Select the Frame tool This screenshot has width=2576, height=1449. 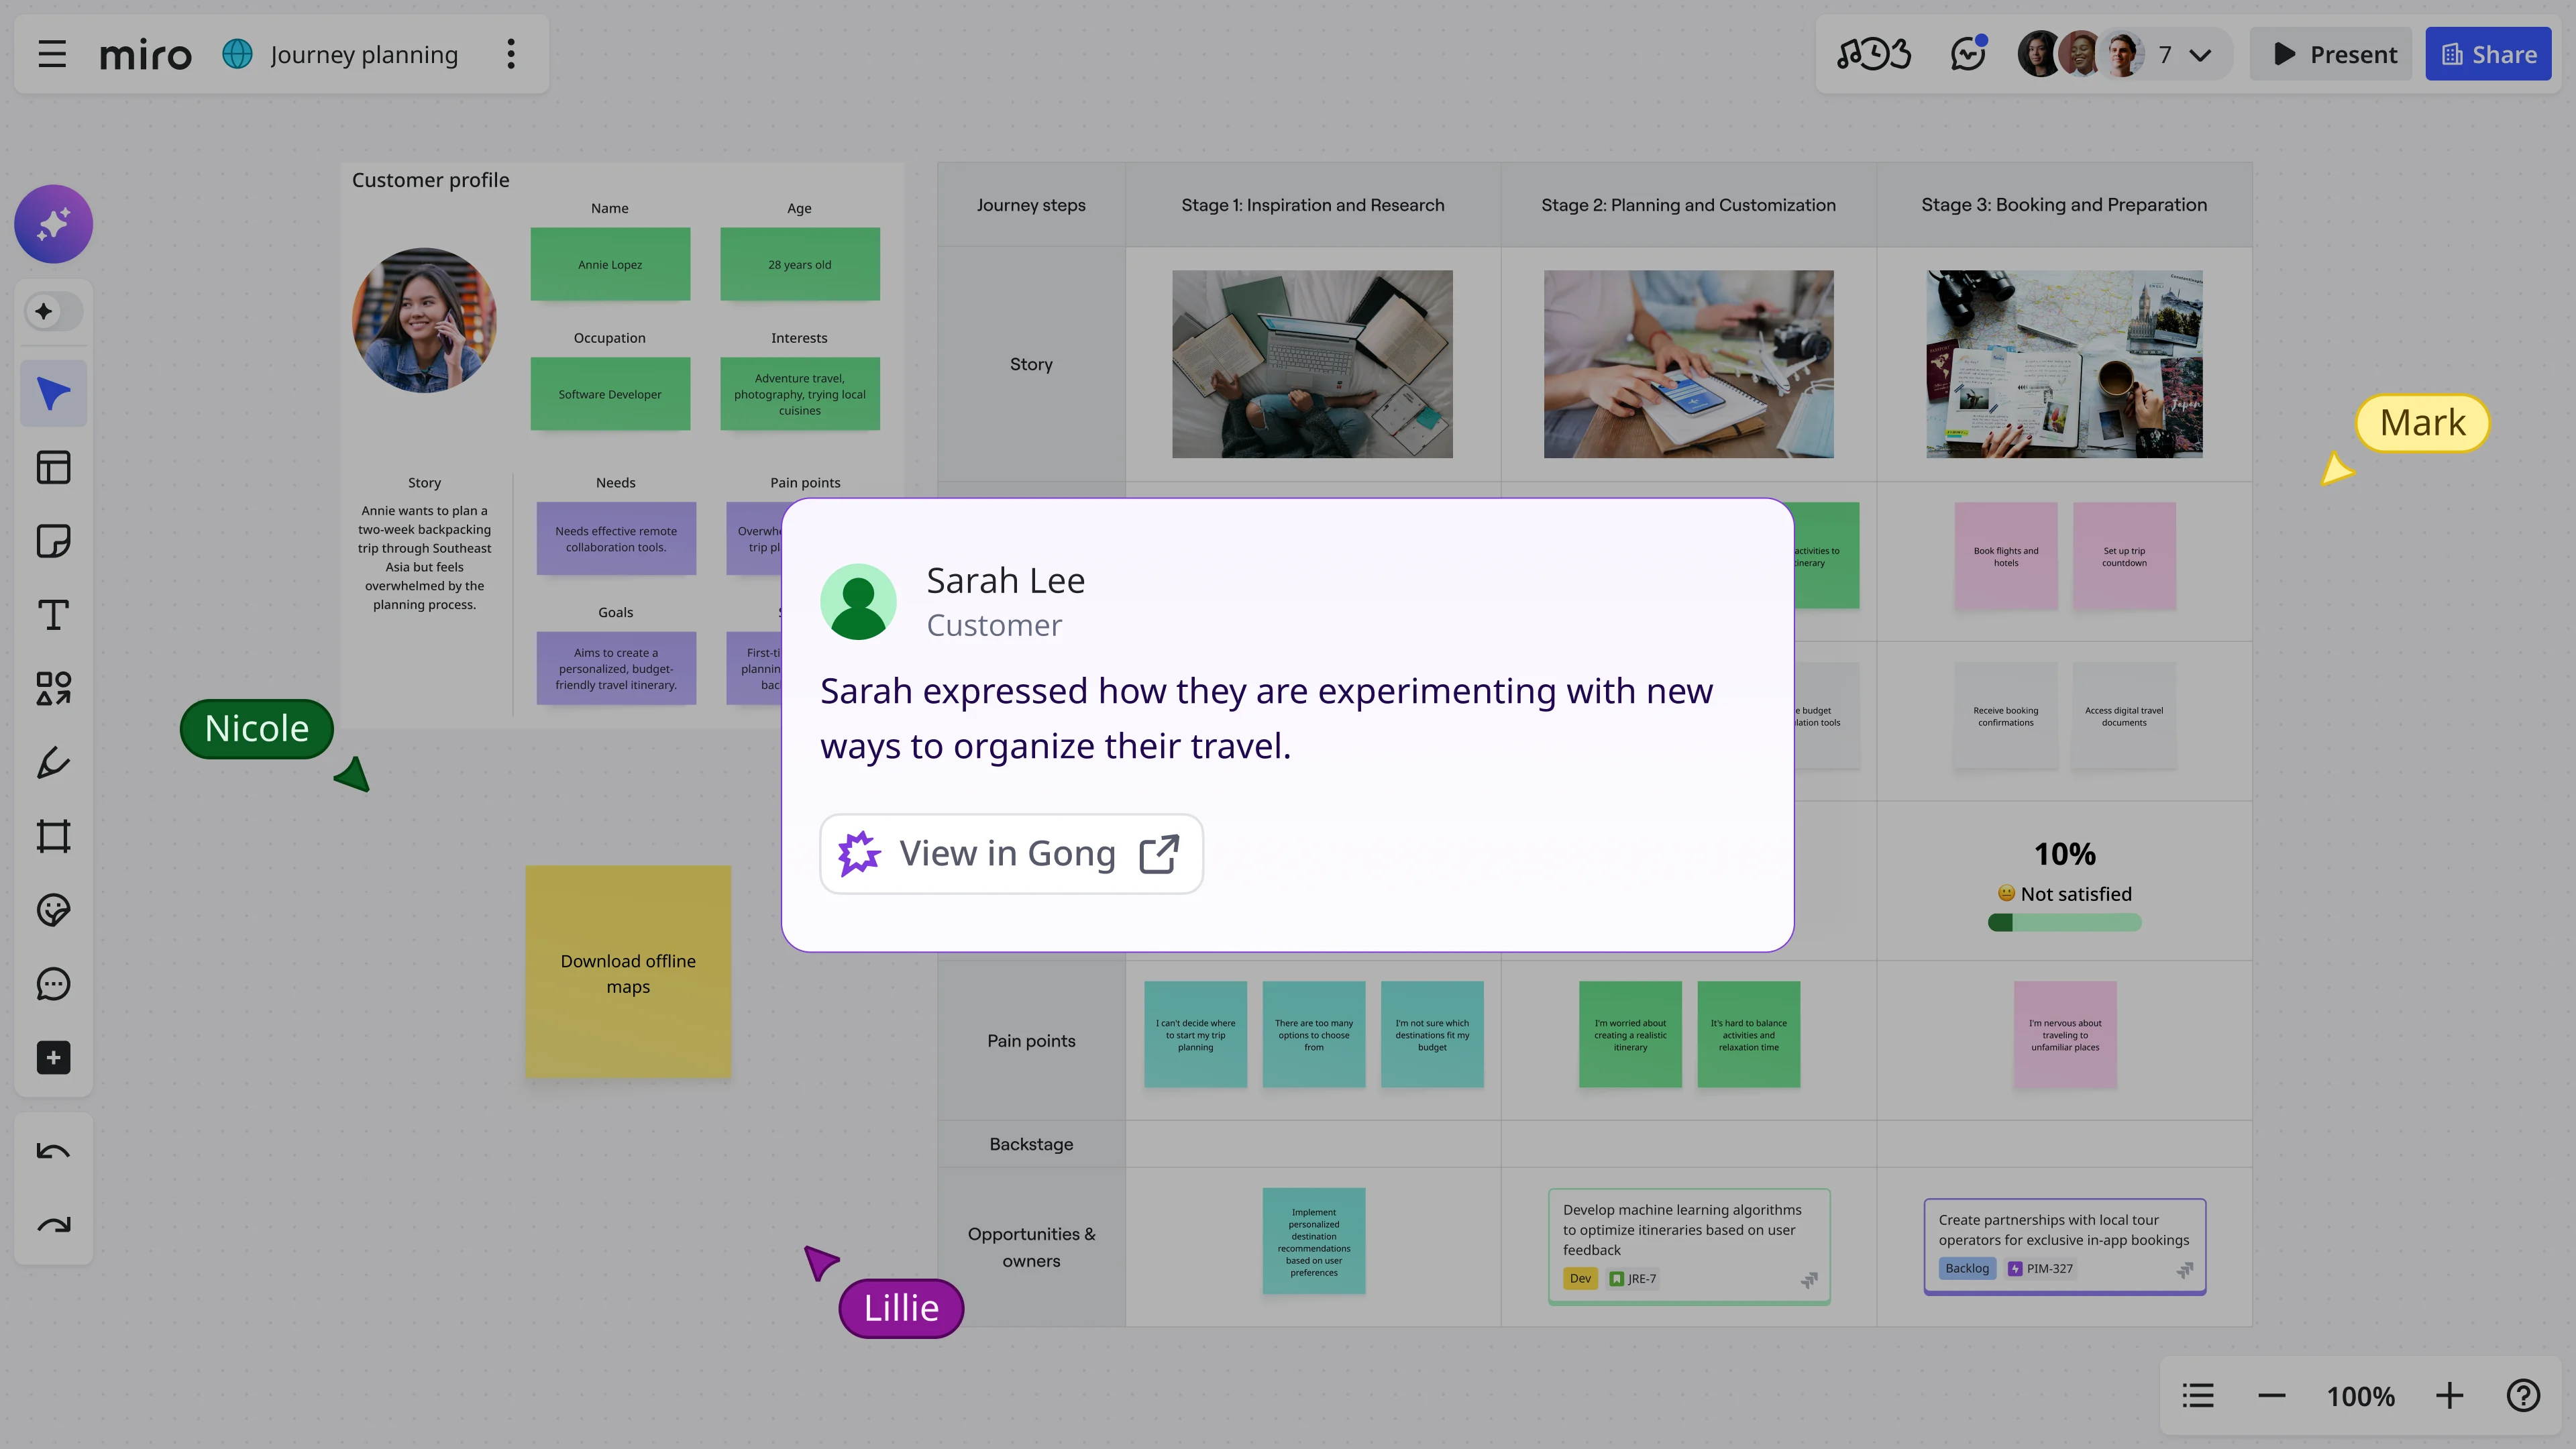coord(53,836)
